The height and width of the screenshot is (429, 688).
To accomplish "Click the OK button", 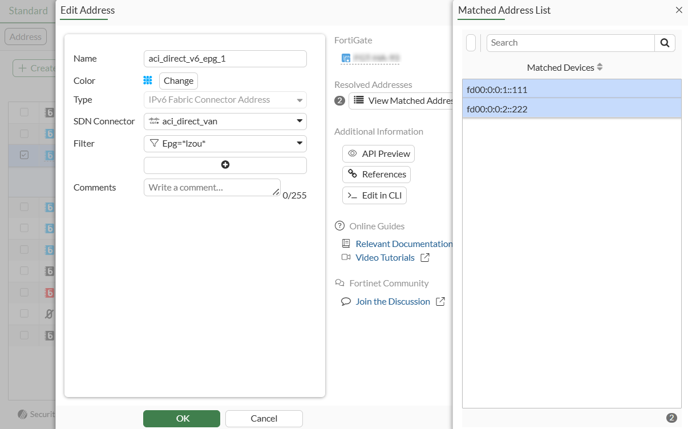I will [181, 419].
